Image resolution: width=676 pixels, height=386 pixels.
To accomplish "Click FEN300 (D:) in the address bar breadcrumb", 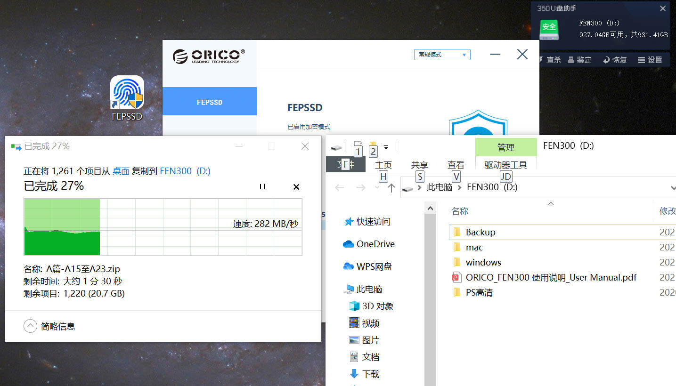I will 492,187.
